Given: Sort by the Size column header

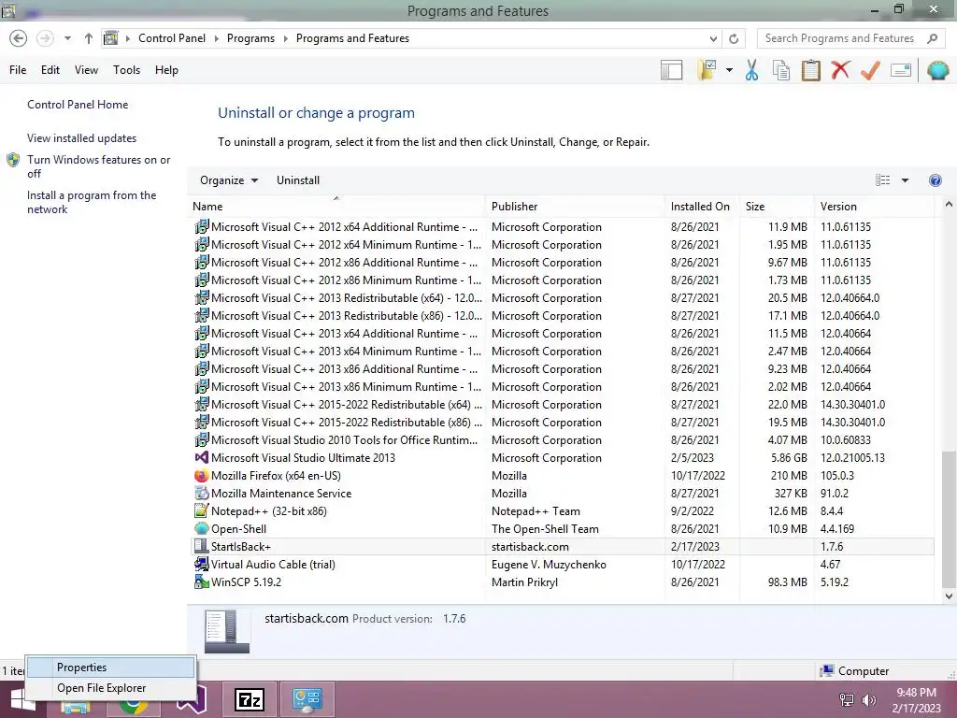Looking at the screenshot, I should [777, 207].
